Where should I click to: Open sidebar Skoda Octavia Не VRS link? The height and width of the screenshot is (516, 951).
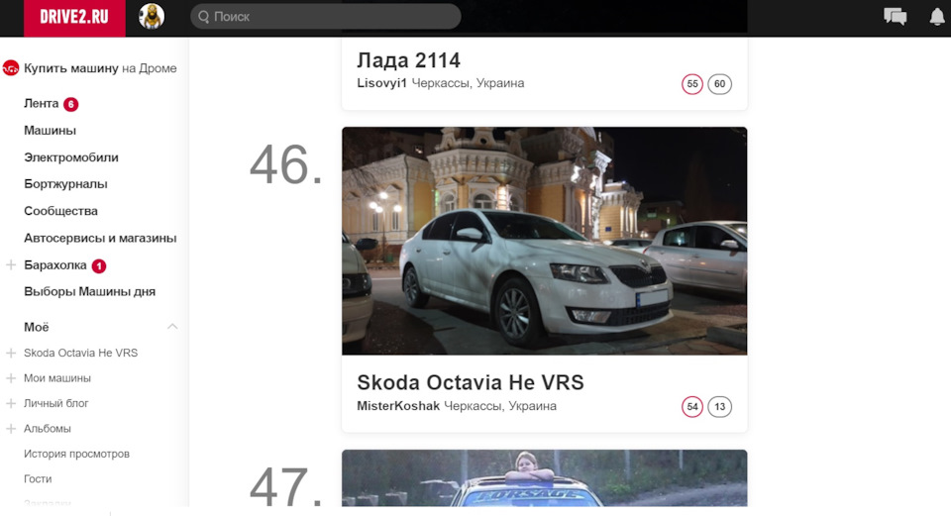point(80,353)
